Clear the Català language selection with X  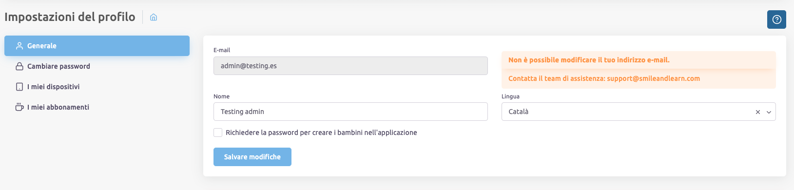(758, 112)
